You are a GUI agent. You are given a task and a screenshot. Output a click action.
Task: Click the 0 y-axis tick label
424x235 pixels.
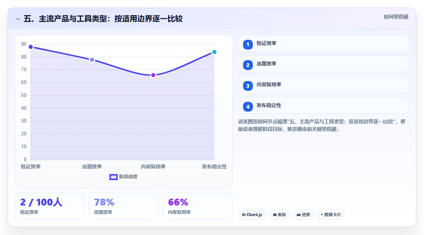point(25,160)
